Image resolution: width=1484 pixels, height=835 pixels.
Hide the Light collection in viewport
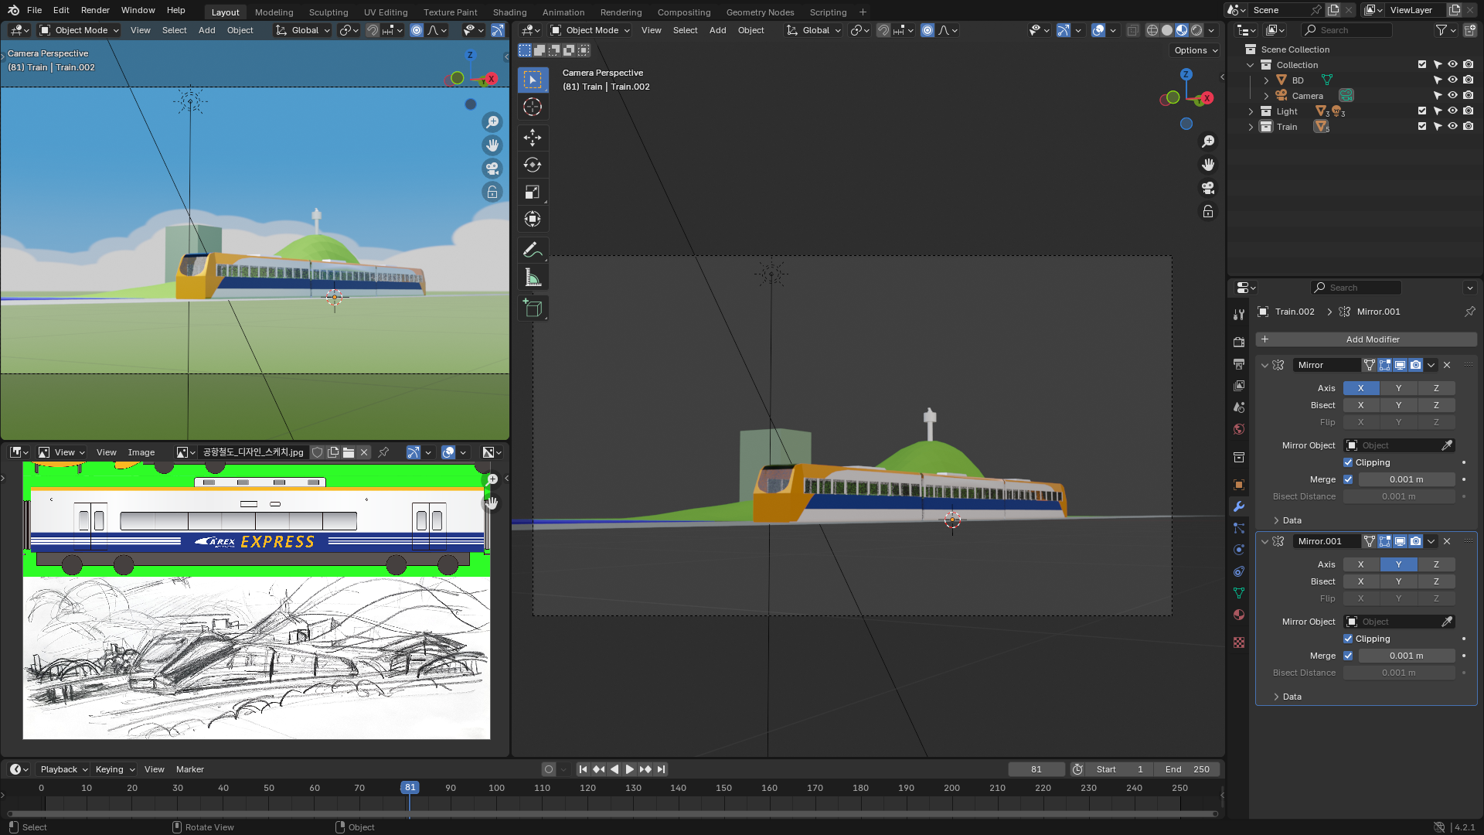pos(1452,111)
